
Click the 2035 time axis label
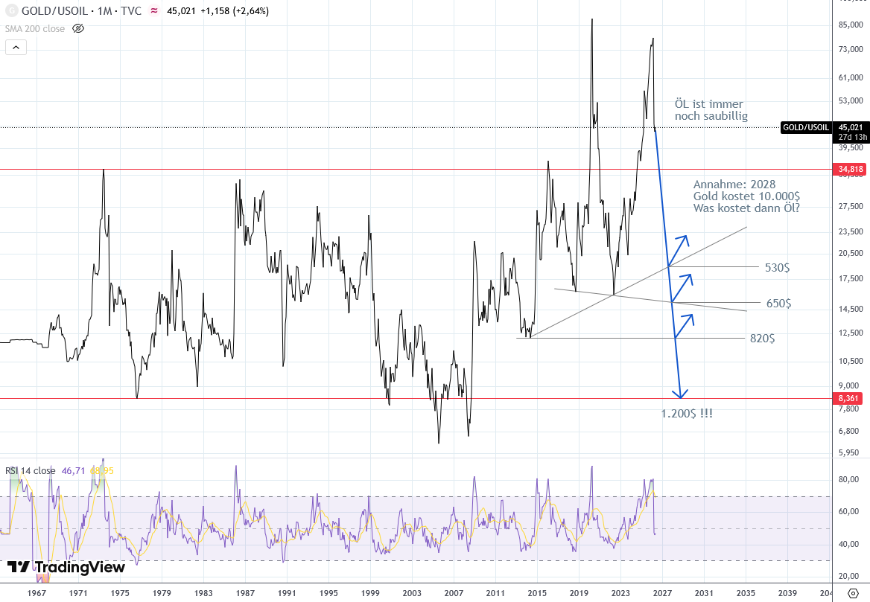tap(746, 593)
